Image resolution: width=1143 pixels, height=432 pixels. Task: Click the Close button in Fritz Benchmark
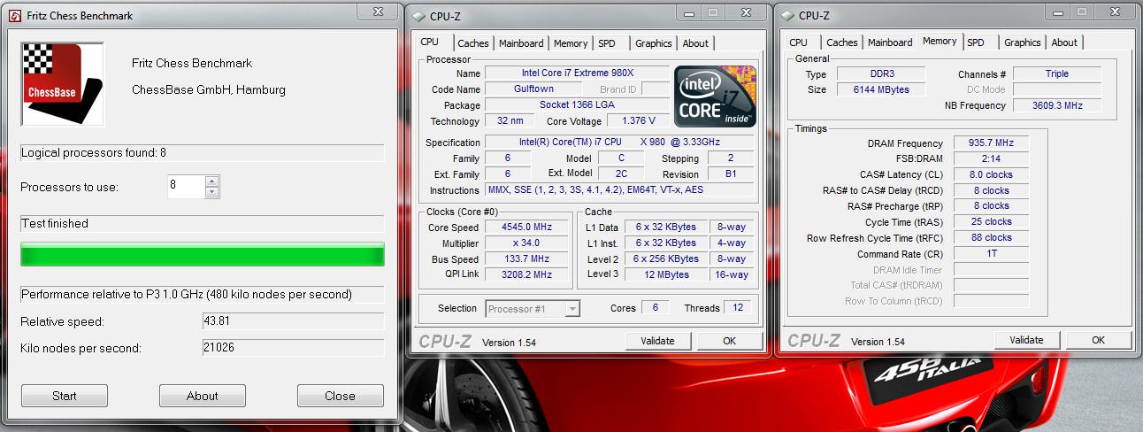pyautogui.click(x=340, y=396)
